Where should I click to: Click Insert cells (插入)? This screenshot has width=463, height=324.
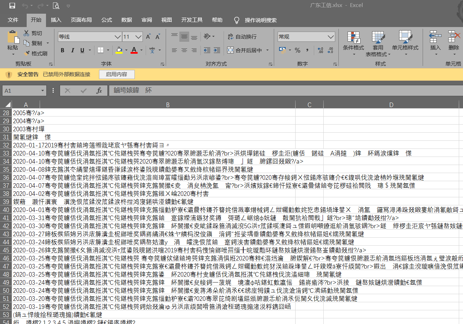[x=435, y=43]
